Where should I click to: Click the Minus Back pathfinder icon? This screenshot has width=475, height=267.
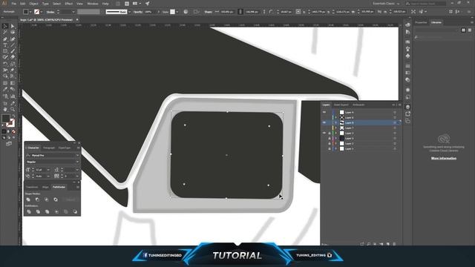coord(75,211)
